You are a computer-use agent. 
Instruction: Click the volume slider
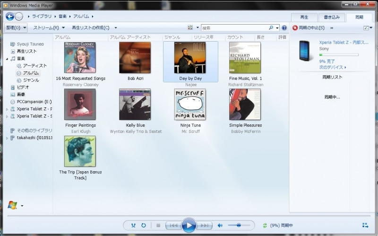pyautogui.click(x=239, y=226)
